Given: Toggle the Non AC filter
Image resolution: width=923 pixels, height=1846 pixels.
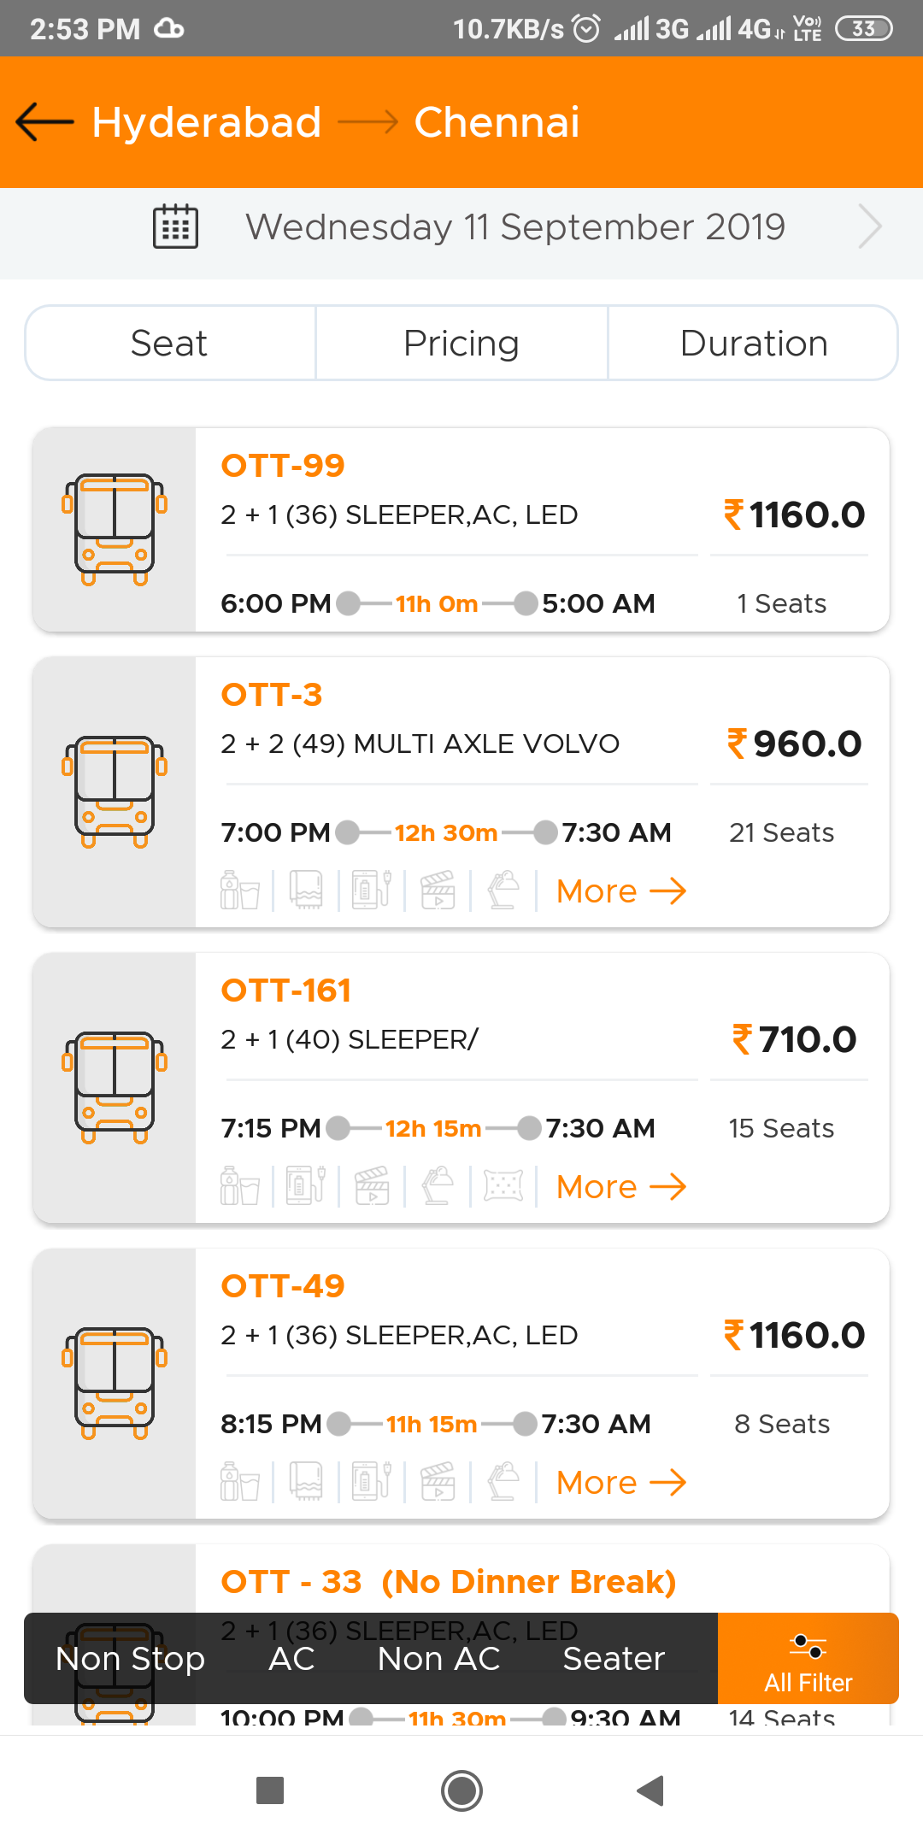Looking at the screenshot, I should tap(438, 1659).
